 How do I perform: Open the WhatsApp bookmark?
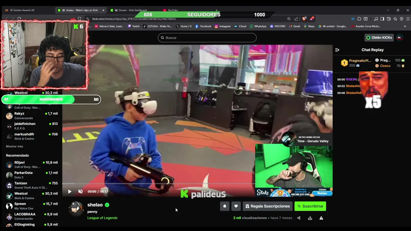tap(258, 26)
